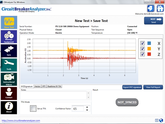Click the Time (s) axis label
Screen dimensions: 165x124
(84, 78)
